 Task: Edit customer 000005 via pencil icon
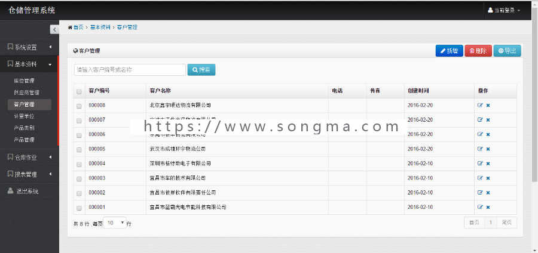pyautogui.click(x=480, y=149)
